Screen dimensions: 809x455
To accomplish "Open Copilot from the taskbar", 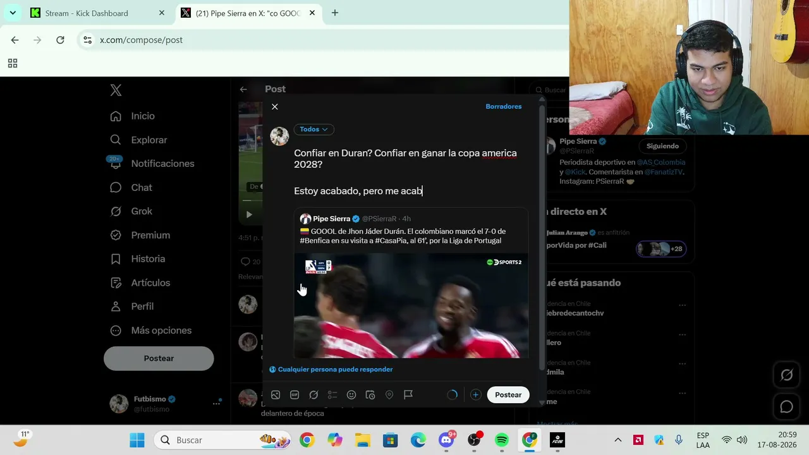I will tap(335, 440).
